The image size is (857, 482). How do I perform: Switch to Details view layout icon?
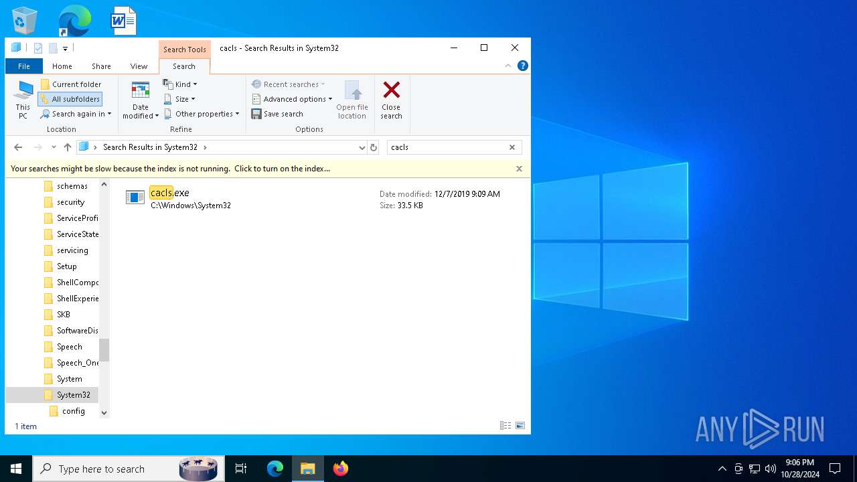505,426
